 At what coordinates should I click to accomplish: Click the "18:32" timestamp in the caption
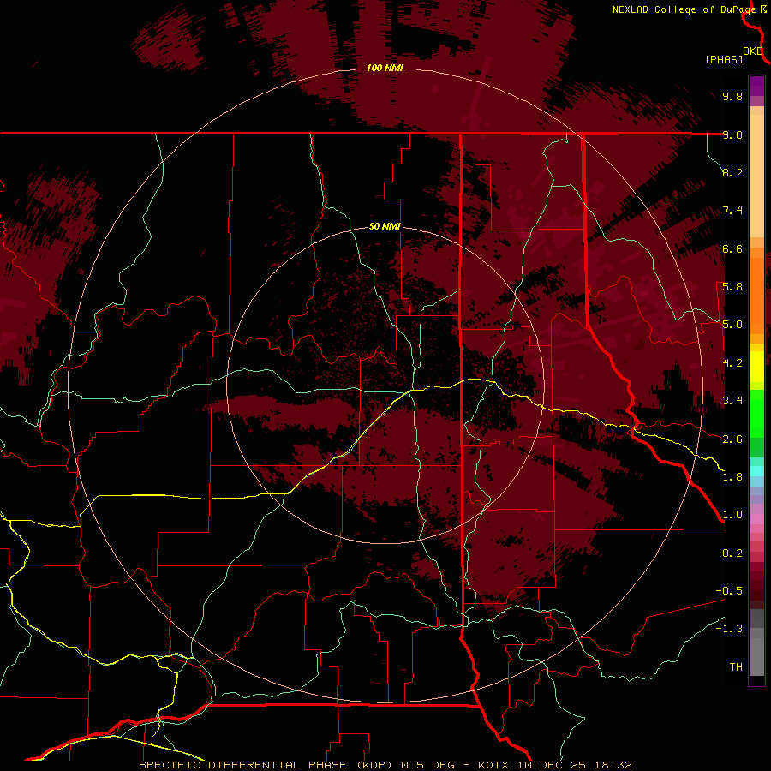coord(613,765)
